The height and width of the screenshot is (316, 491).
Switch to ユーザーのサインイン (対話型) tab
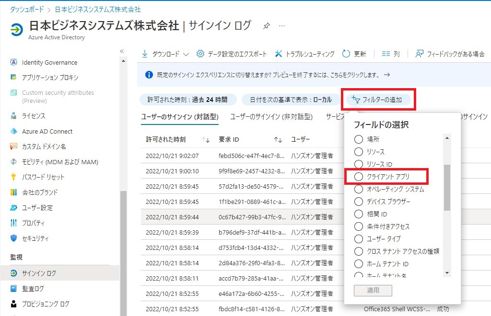(x=180, y=117)
